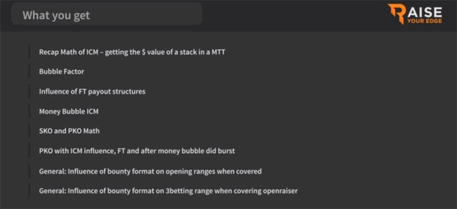
Task: Select the Recap Math of ICM line
Action: pos(132,52)
